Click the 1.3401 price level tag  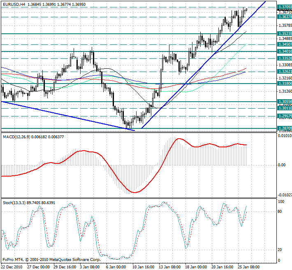(x=285, y=51)
